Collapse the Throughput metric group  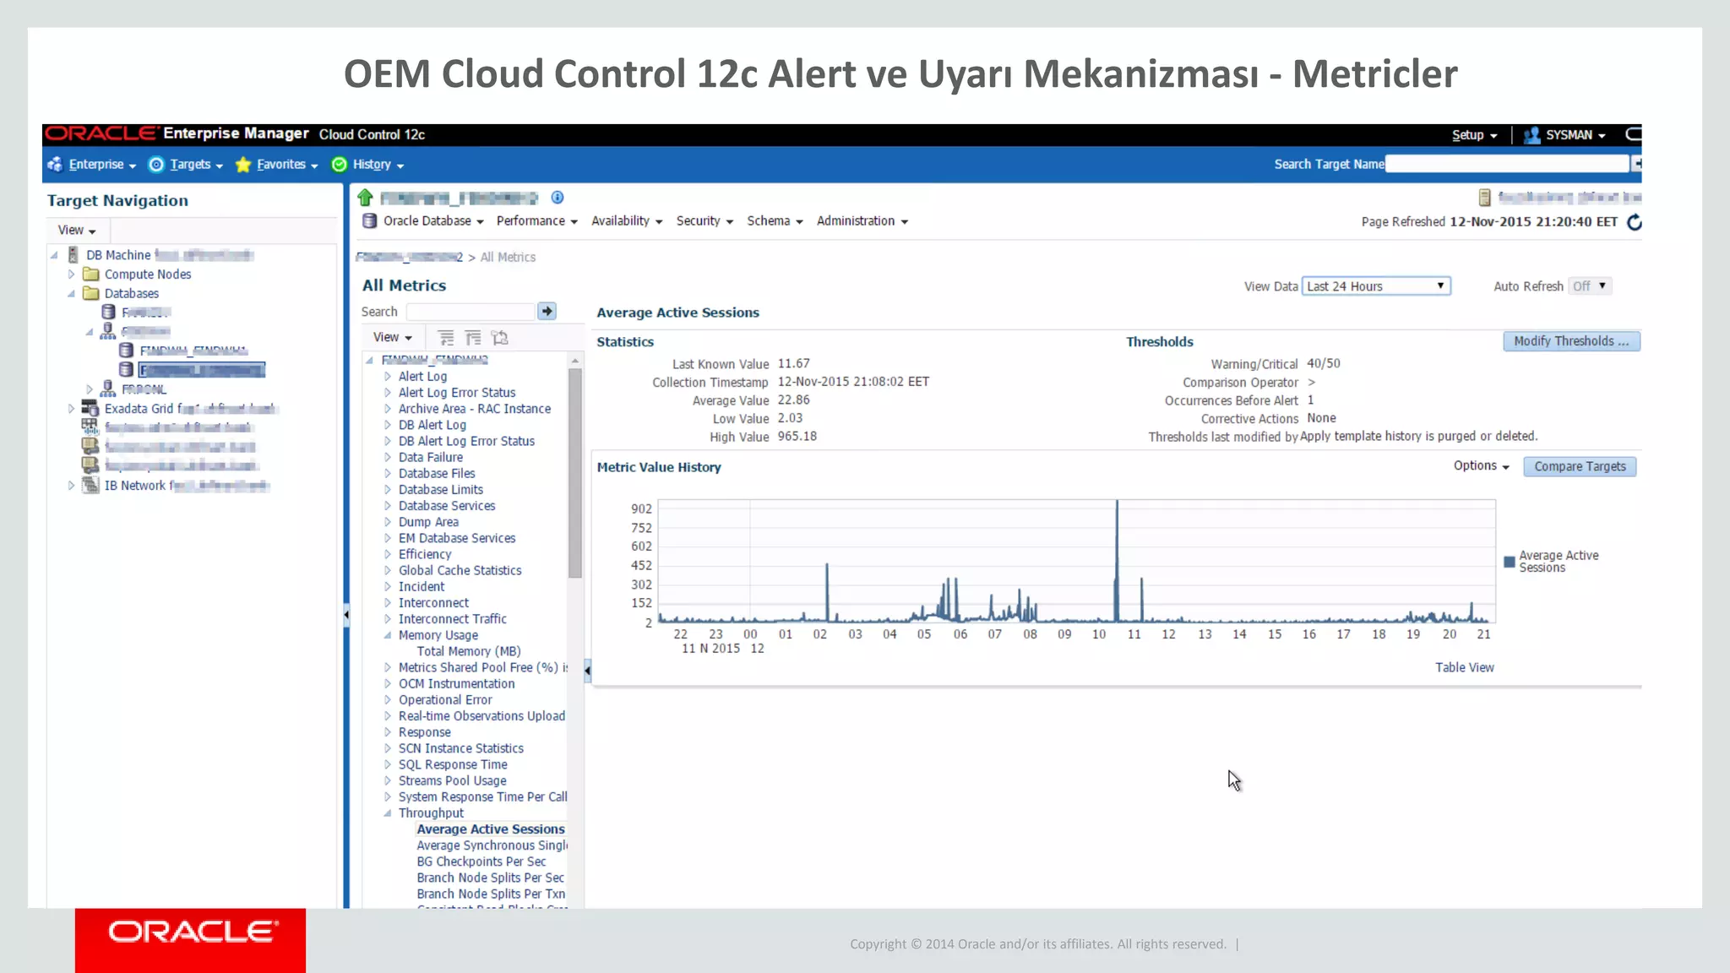[x=388, y=813]
